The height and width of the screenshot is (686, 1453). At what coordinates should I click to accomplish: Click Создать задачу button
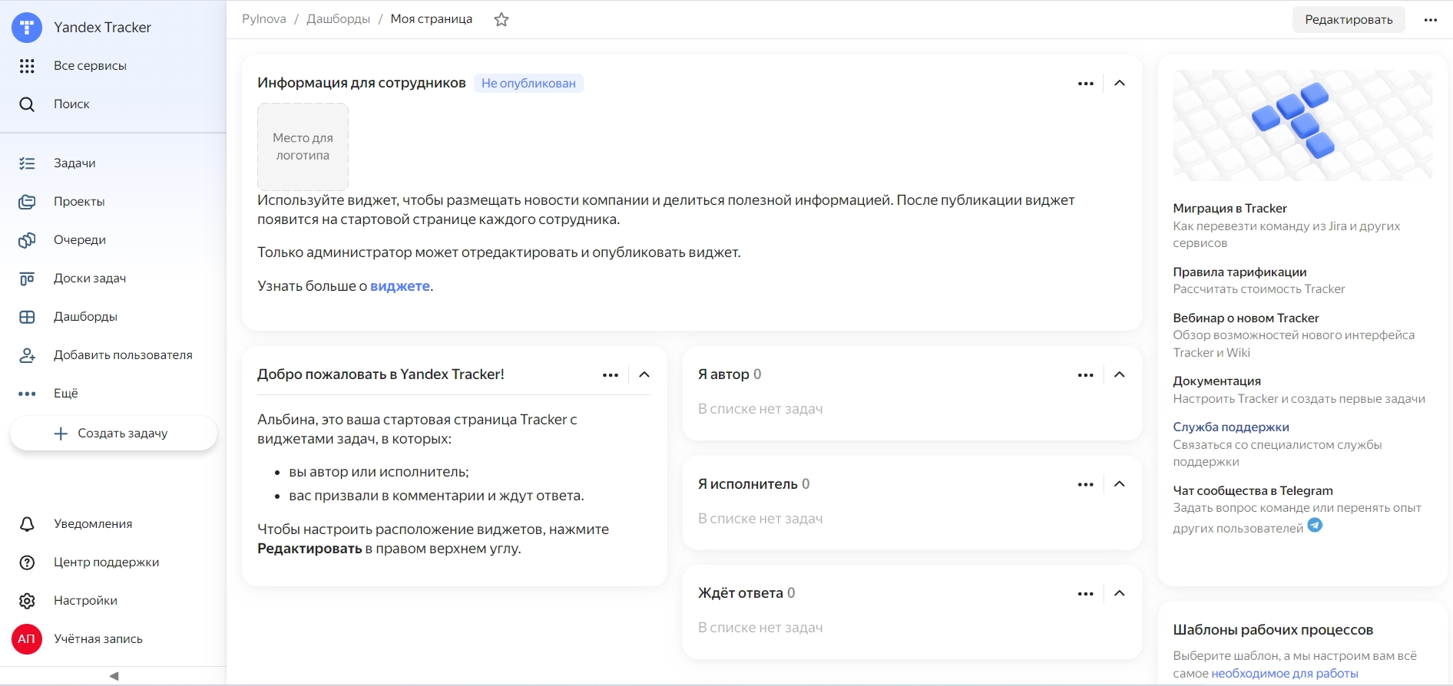[114, 434]
